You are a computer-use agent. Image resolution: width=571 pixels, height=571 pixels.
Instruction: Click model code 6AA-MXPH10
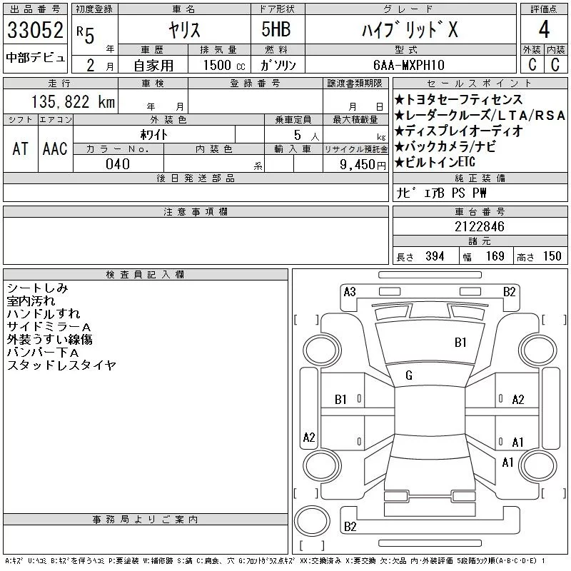tap(409, 65)
